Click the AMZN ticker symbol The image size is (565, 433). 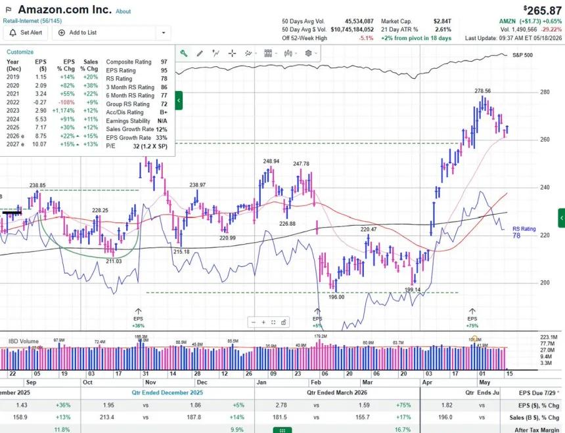(x=507, y=22)
